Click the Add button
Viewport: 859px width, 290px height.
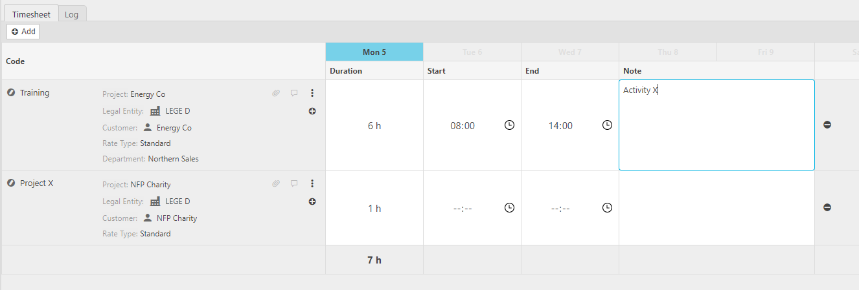(23, 31)
